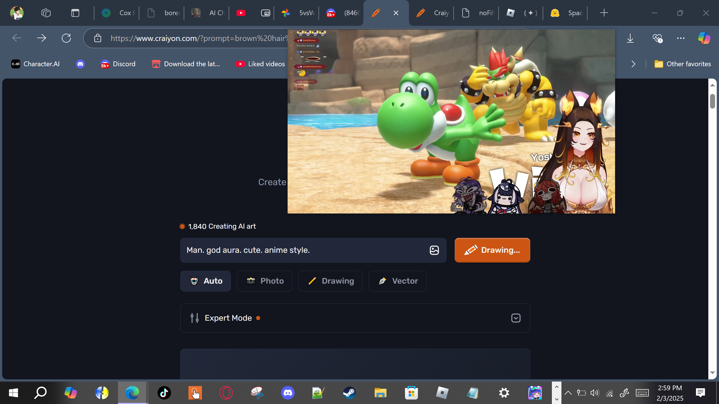
Task: Switch to the second Craiyon tab
Action: pos(431,13)
